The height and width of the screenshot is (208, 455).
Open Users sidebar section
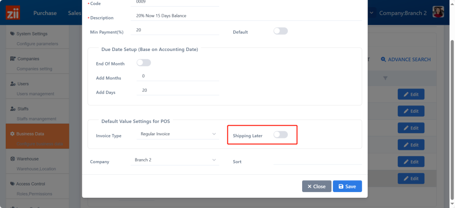tap(23, 84)
